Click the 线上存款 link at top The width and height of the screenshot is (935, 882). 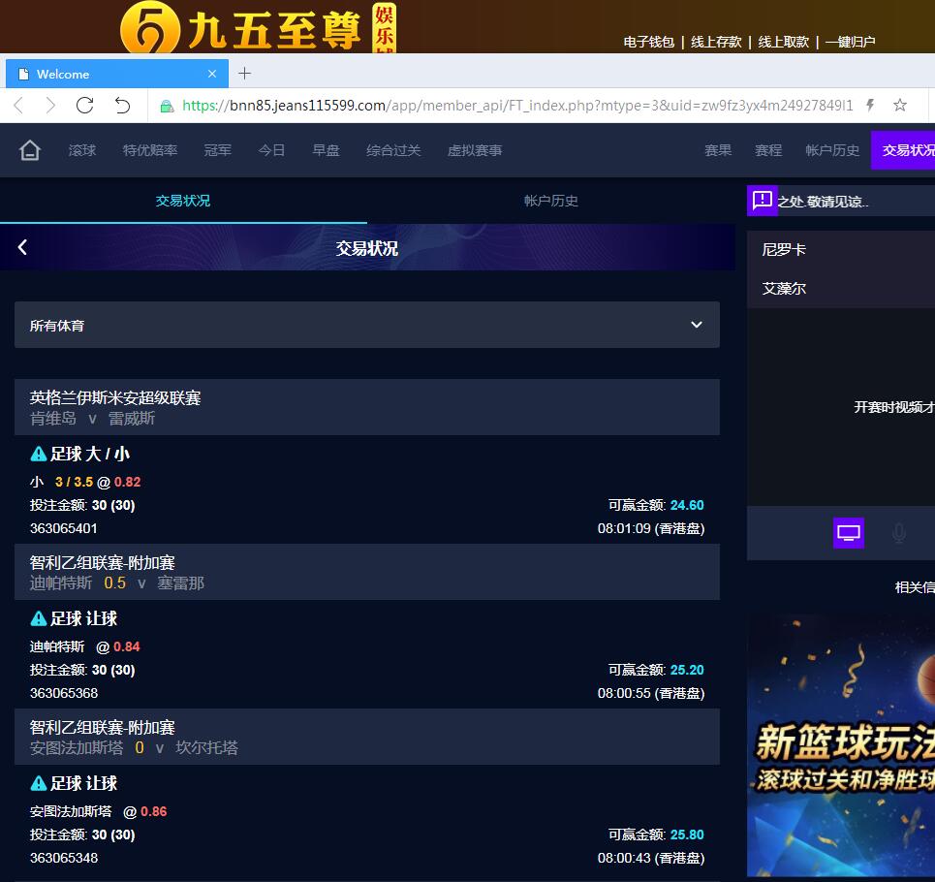pos(716,42)
